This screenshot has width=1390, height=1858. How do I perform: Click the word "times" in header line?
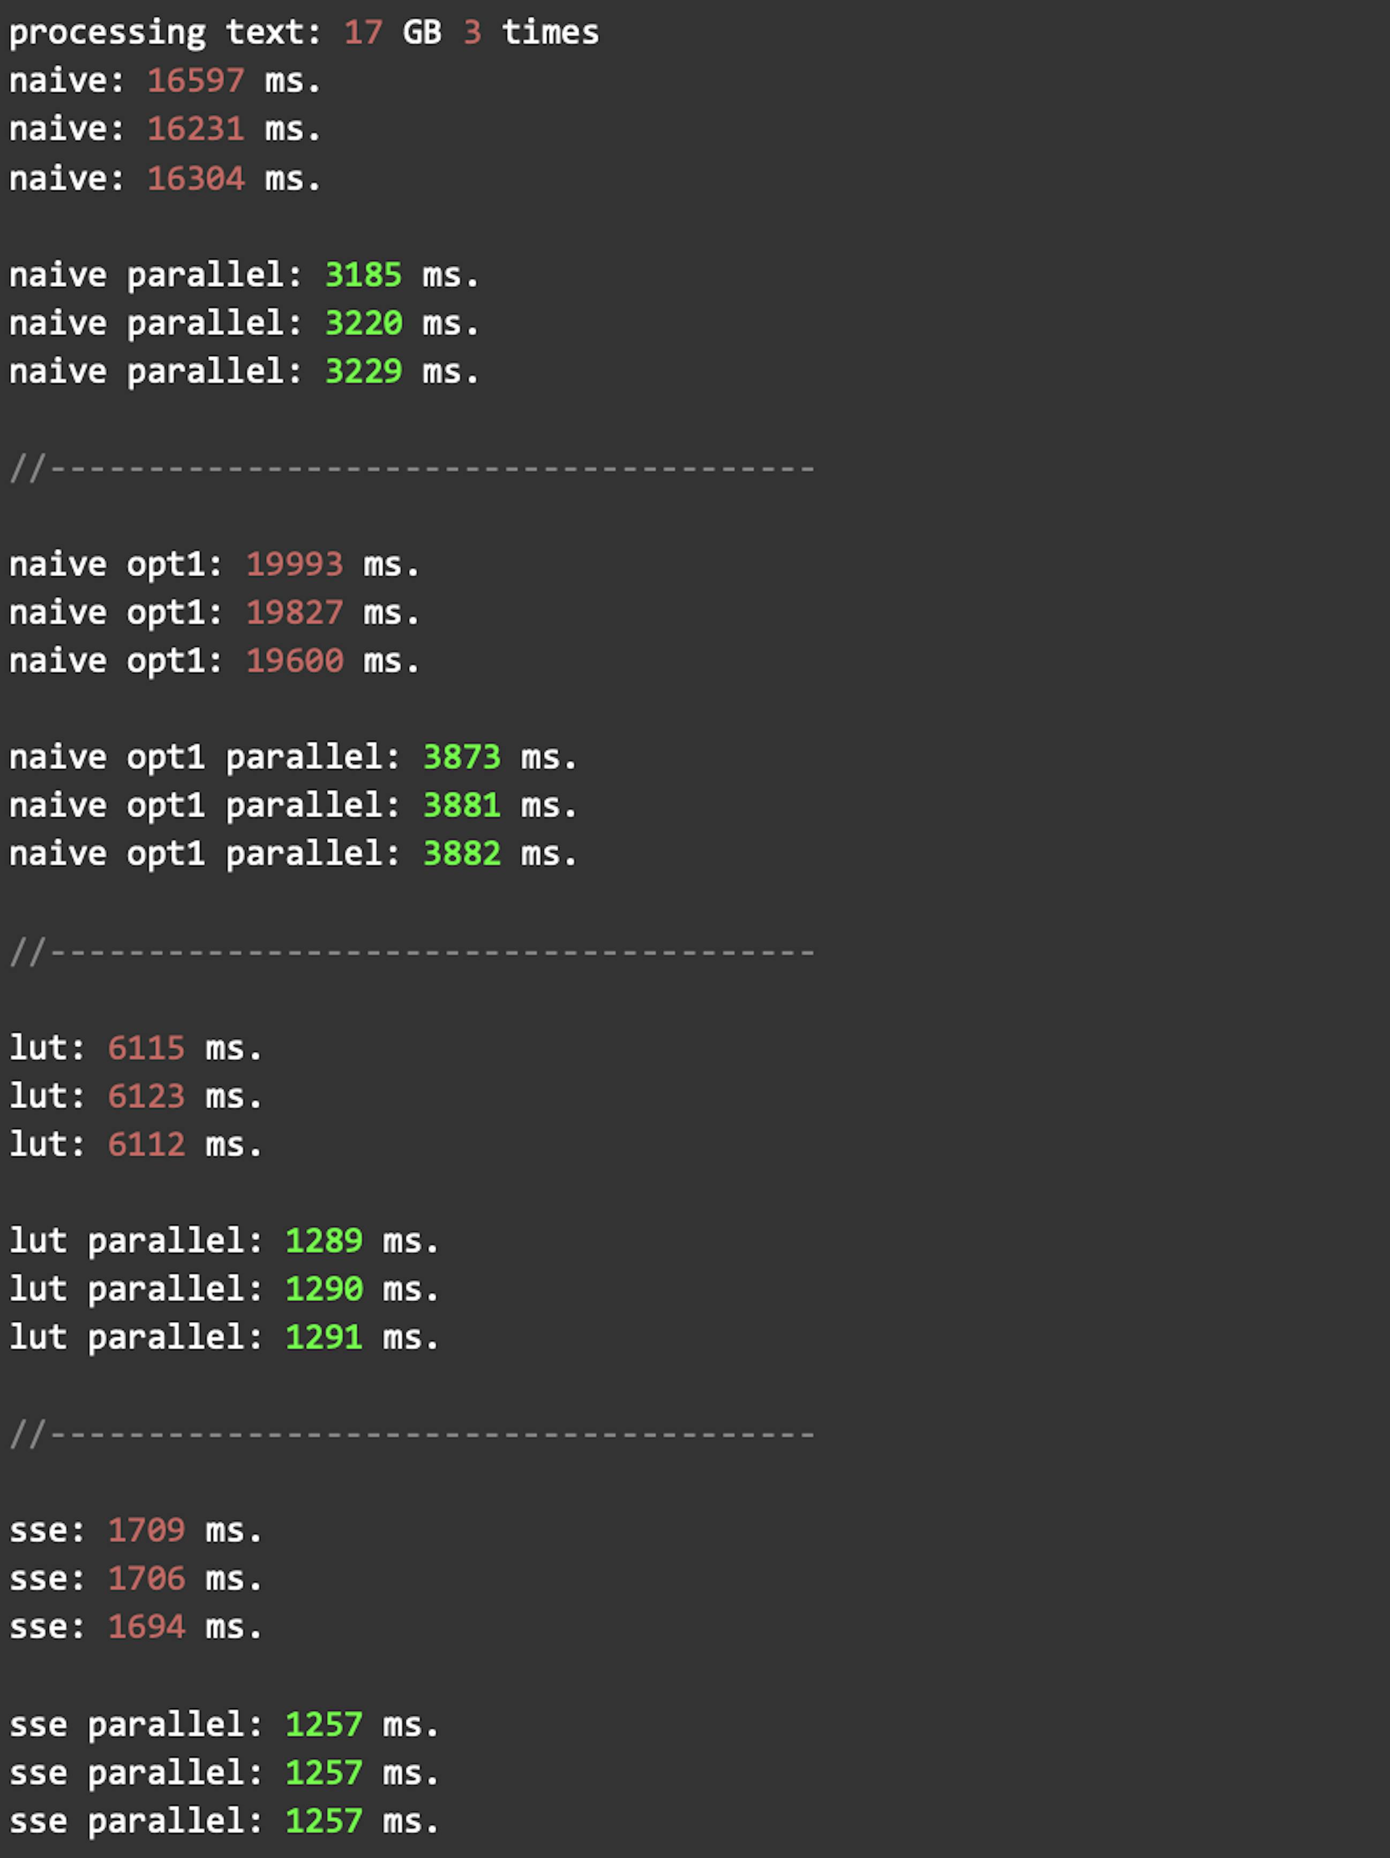(x=550, y=33)
